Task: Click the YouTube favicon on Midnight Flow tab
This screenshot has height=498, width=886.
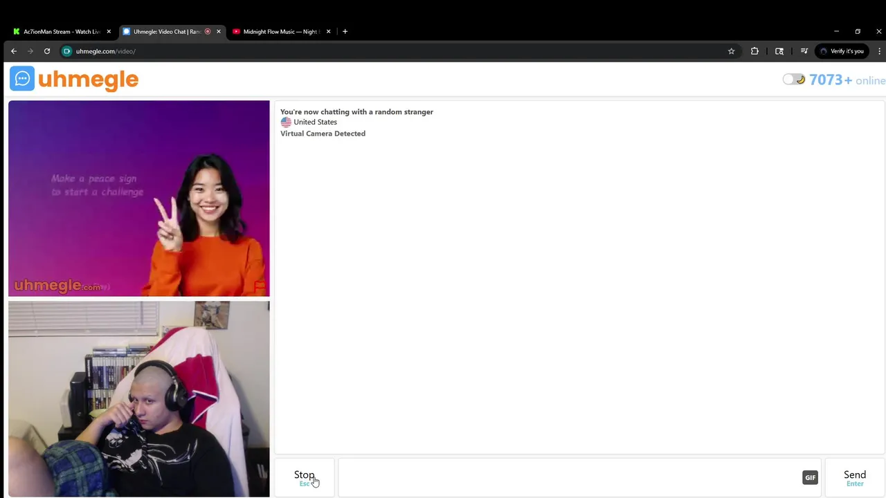Action: click(236, 31)
